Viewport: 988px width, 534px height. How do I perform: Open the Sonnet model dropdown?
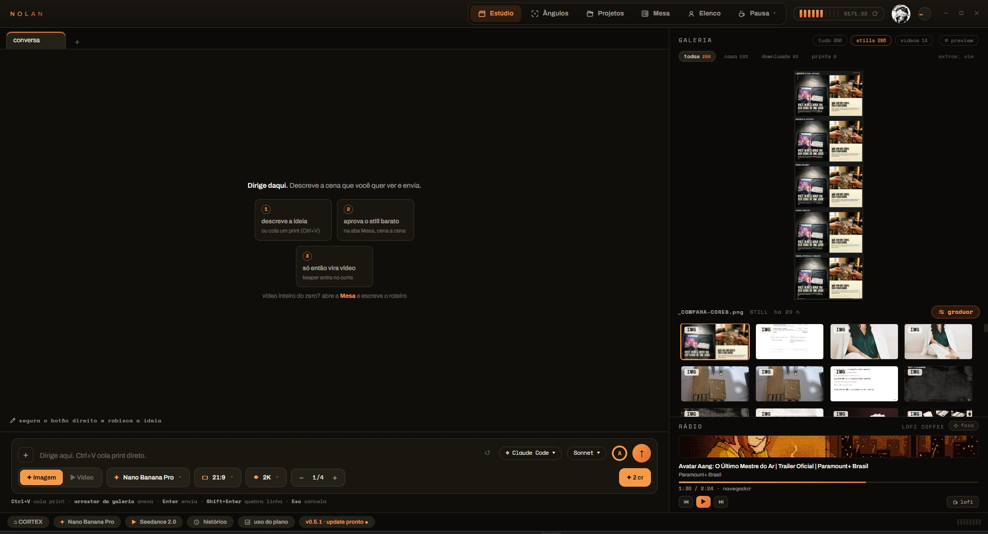587,453
